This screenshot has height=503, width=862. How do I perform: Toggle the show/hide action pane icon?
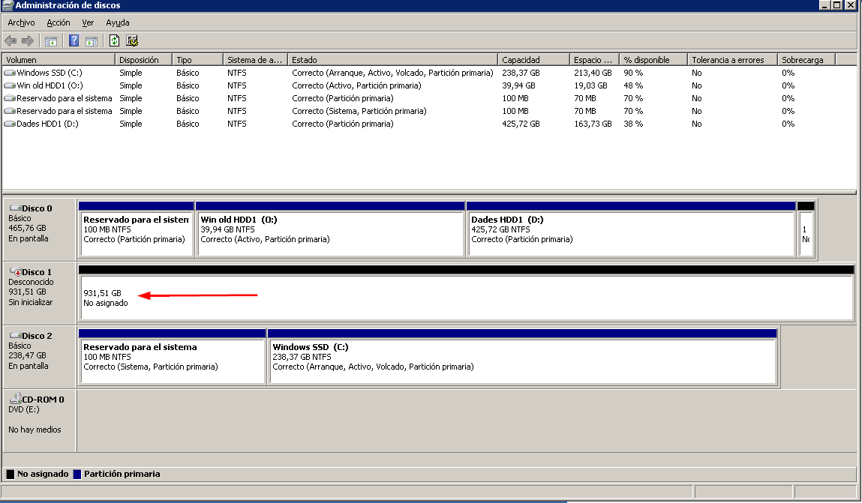click(92, 41)
